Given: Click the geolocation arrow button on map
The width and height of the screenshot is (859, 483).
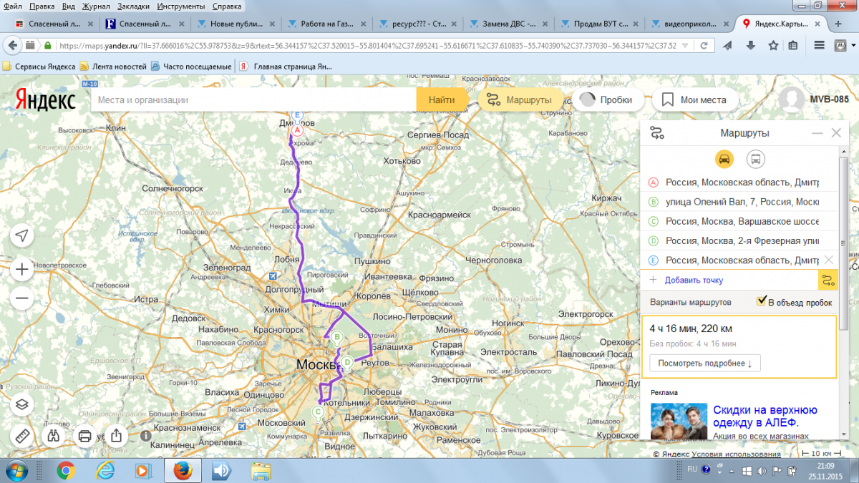Looking at the screenshot, I should coord(22,236).
